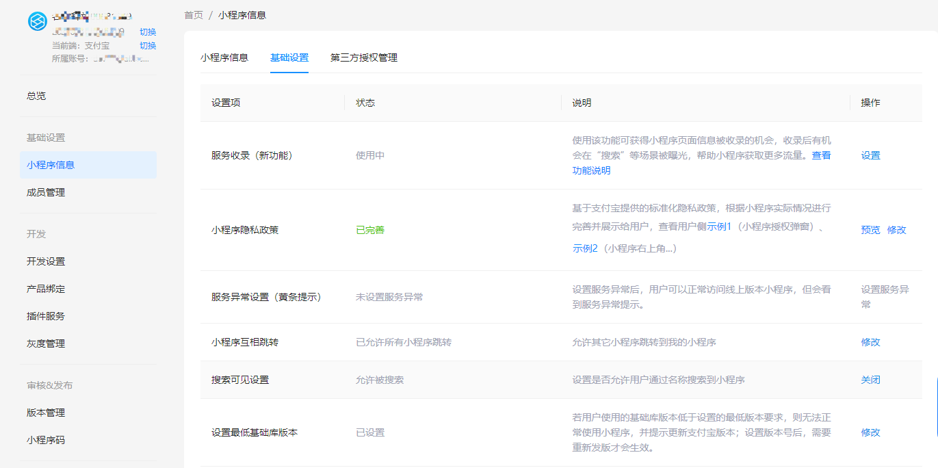Click 关闭 for 搜索可见设置

871,380
